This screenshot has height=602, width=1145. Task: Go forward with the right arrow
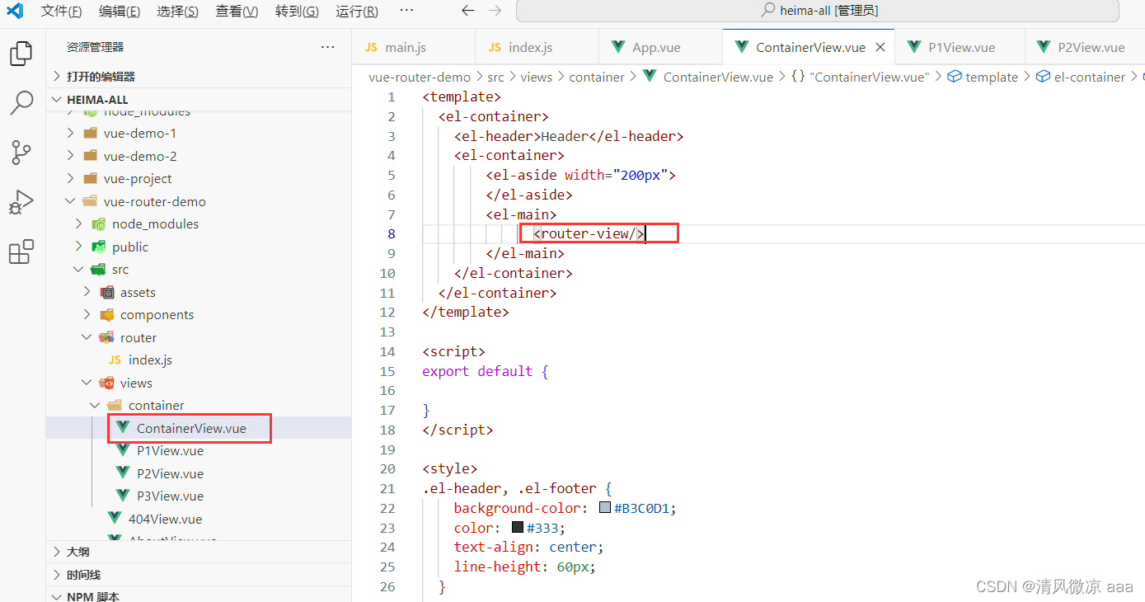tap(495, 11)
